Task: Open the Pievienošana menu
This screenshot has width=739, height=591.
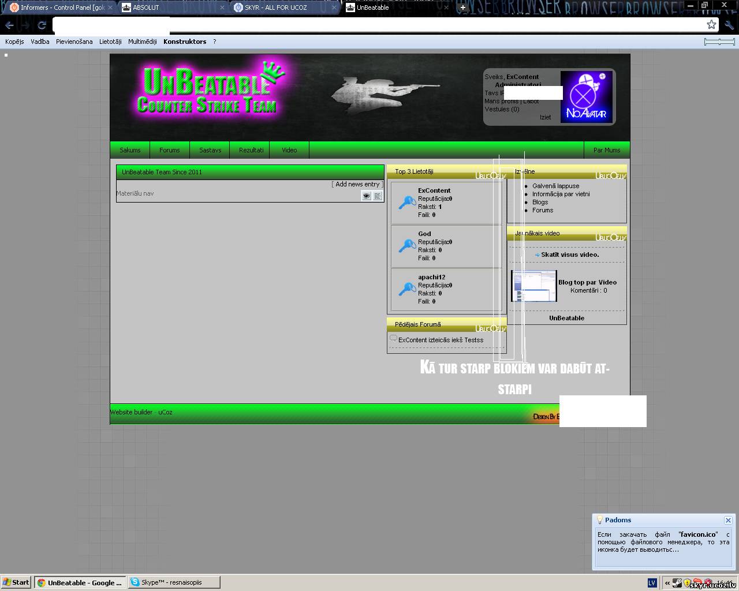Action: click(74, 42)
